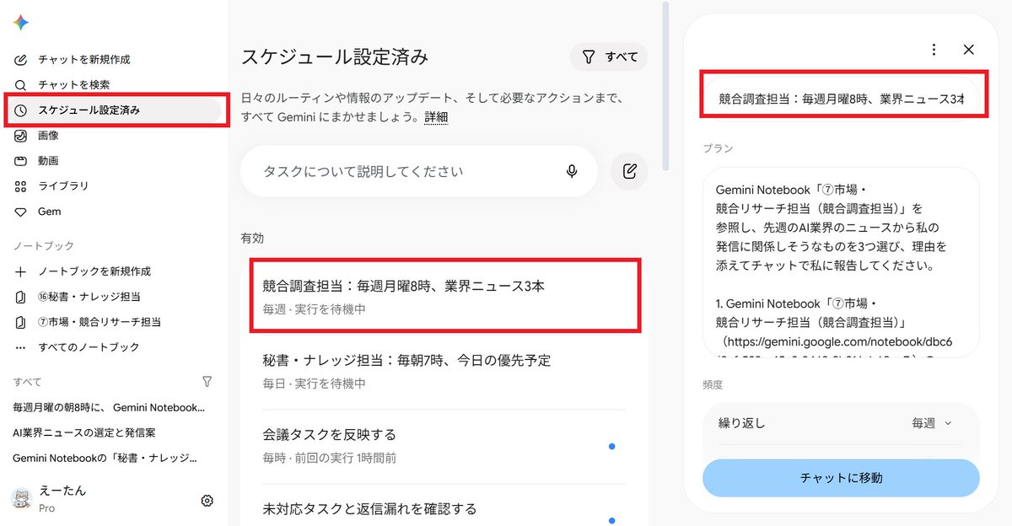The width and height of the screenshot is (1012, 526).
Task: Click the えーたん profile avatar
Action: coord(22,499)
